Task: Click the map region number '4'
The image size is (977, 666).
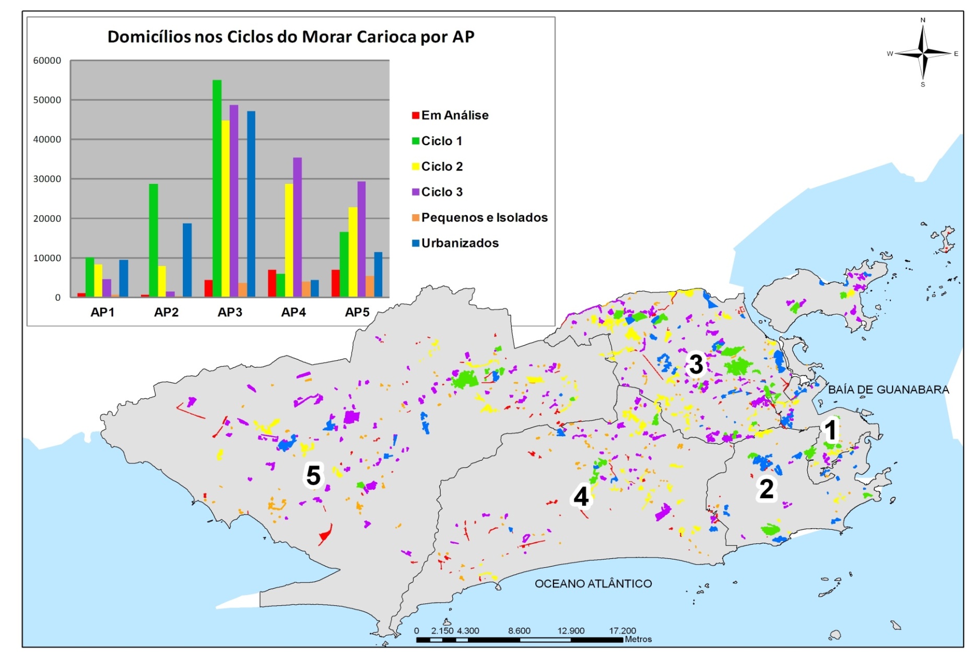Action: 581,496
